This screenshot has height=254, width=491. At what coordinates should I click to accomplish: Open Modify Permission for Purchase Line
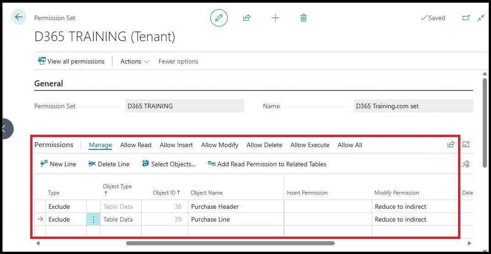416,219
